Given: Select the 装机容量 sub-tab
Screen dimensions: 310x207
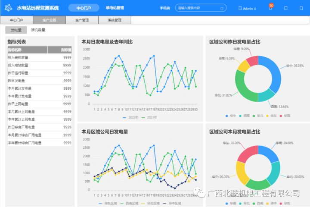Looking at the screenshot, I should tap(38, 30).
